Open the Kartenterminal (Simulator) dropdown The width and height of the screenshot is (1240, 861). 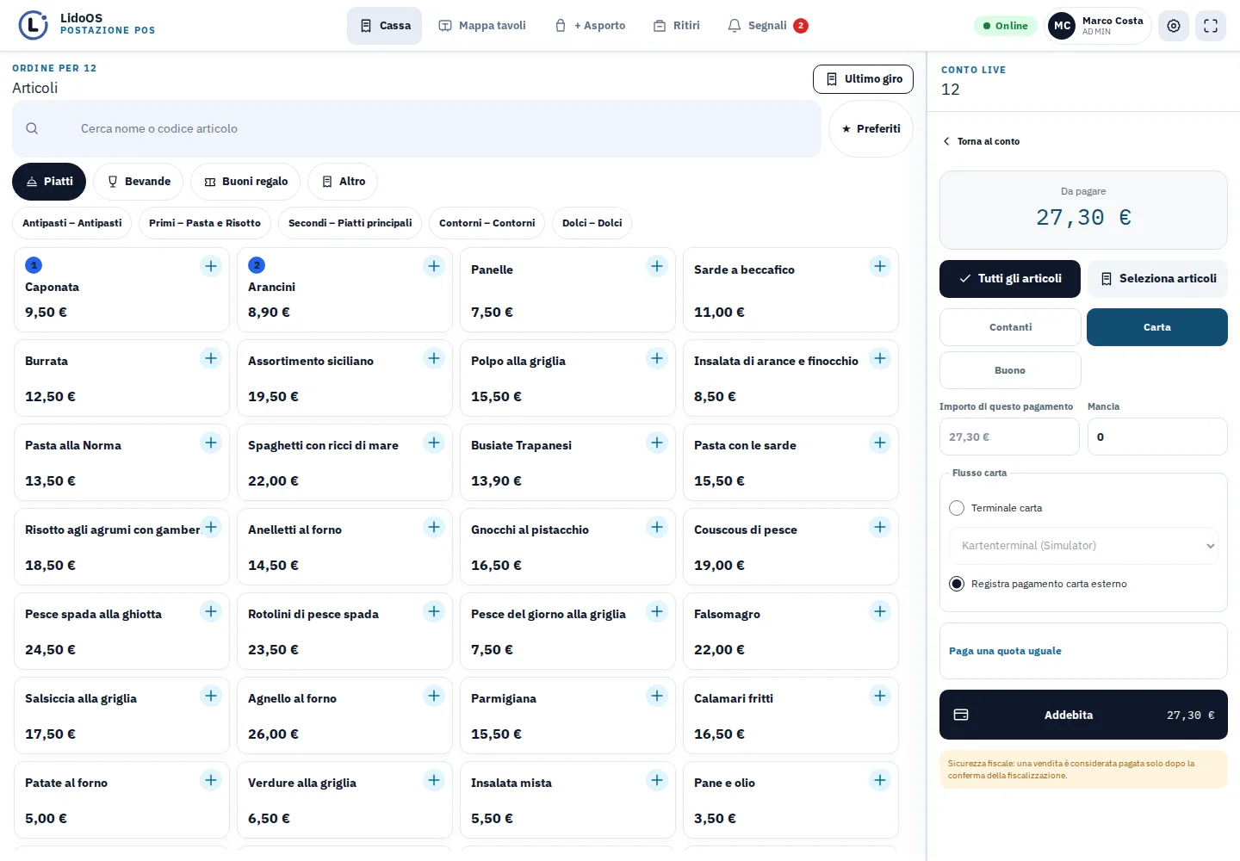click(1083, 546)
